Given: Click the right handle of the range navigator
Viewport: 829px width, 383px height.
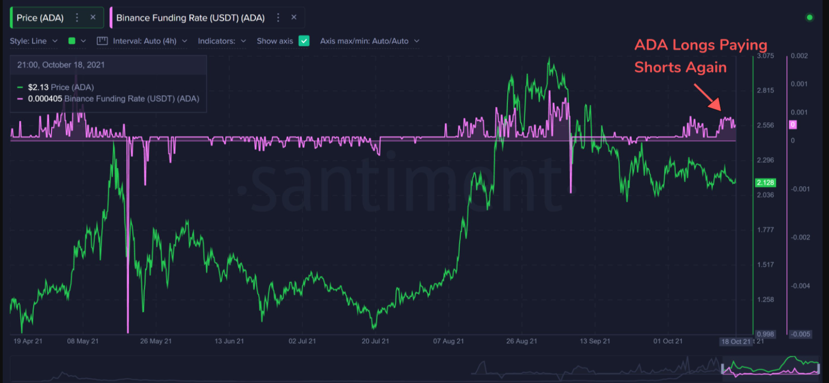Looking at the screenshot, I should [818, 369].
